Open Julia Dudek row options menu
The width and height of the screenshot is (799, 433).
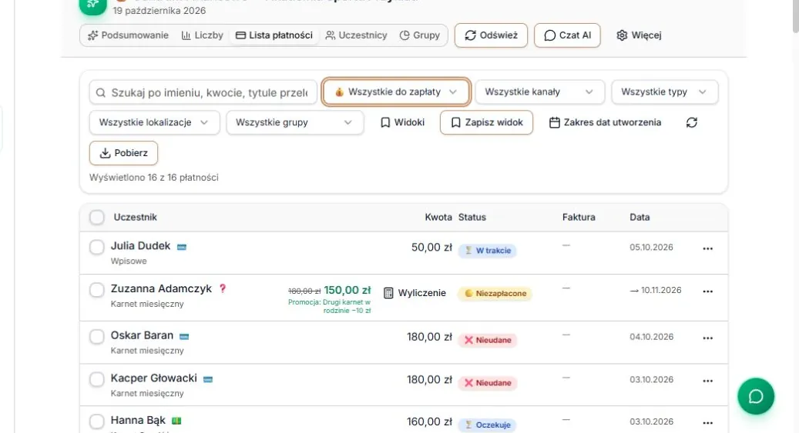(x=708, y=249)
